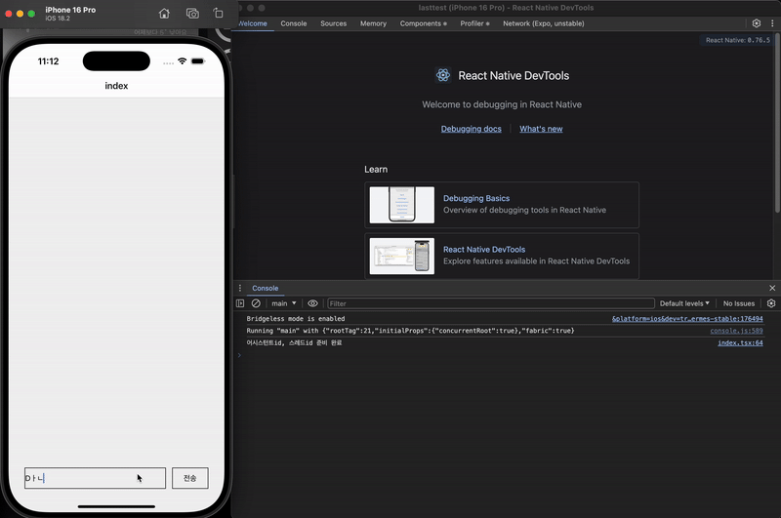This screenshot has height=518, width=781.
Task: Open Debugging Basics article link
Action: coord(476,198)
